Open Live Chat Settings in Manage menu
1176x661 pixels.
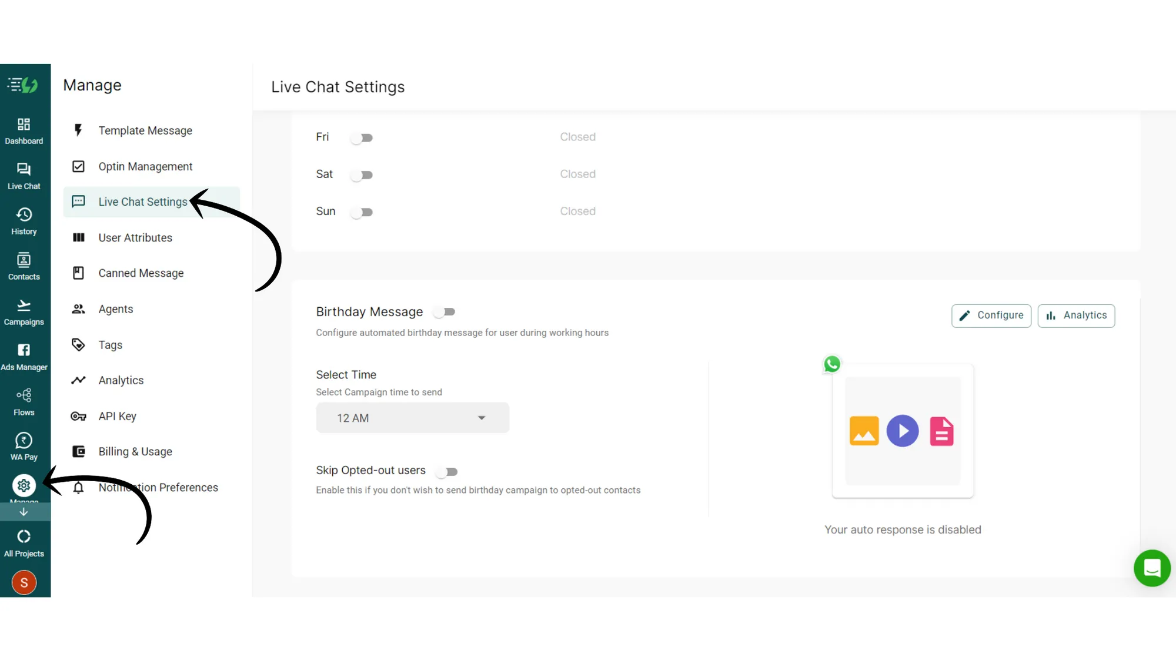click(143, 202)
